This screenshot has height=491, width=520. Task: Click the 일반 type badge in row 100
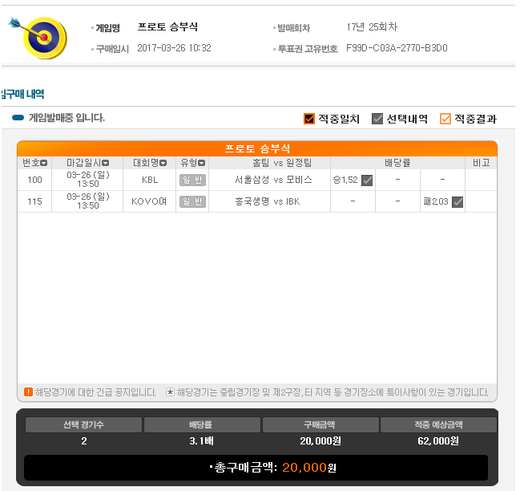[x=192, y=181]
